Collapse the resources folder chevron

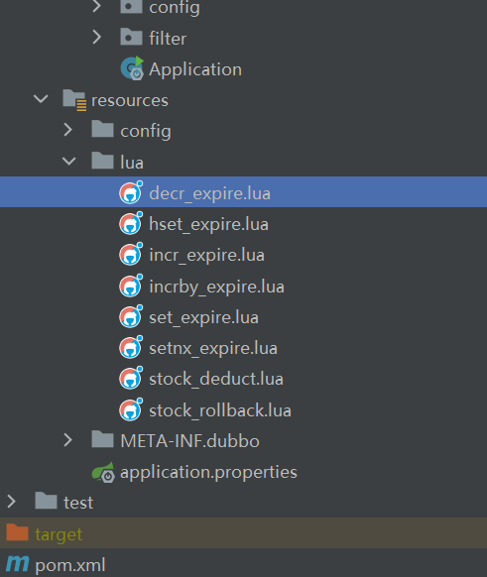click(41, 98)
